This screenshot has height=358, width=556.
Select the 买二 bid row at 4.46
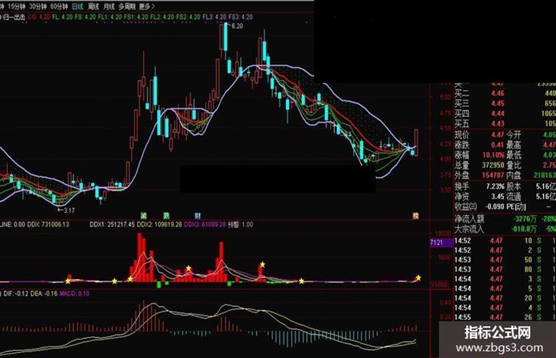[x=505, y=93]
